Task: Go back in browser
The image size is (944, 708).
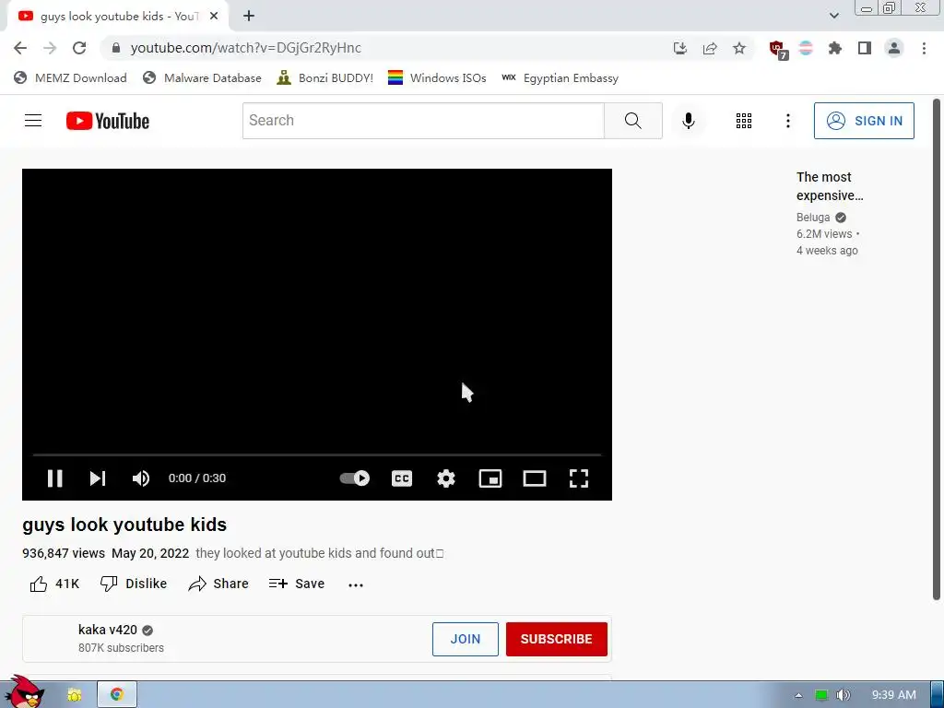Action: coord(20,48)
